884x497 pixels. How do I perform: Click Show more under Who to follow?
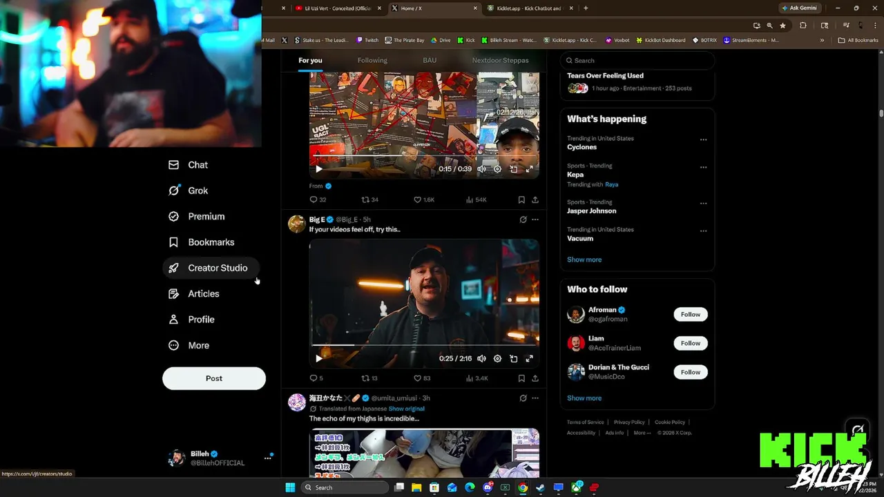[584, 398]
